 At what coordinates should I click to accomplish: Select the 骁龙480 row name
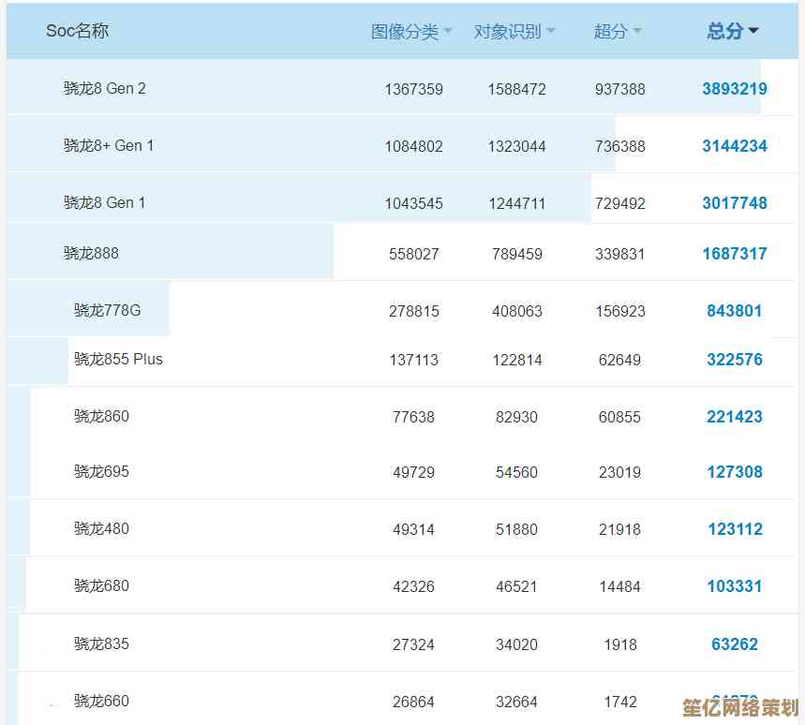101,528
